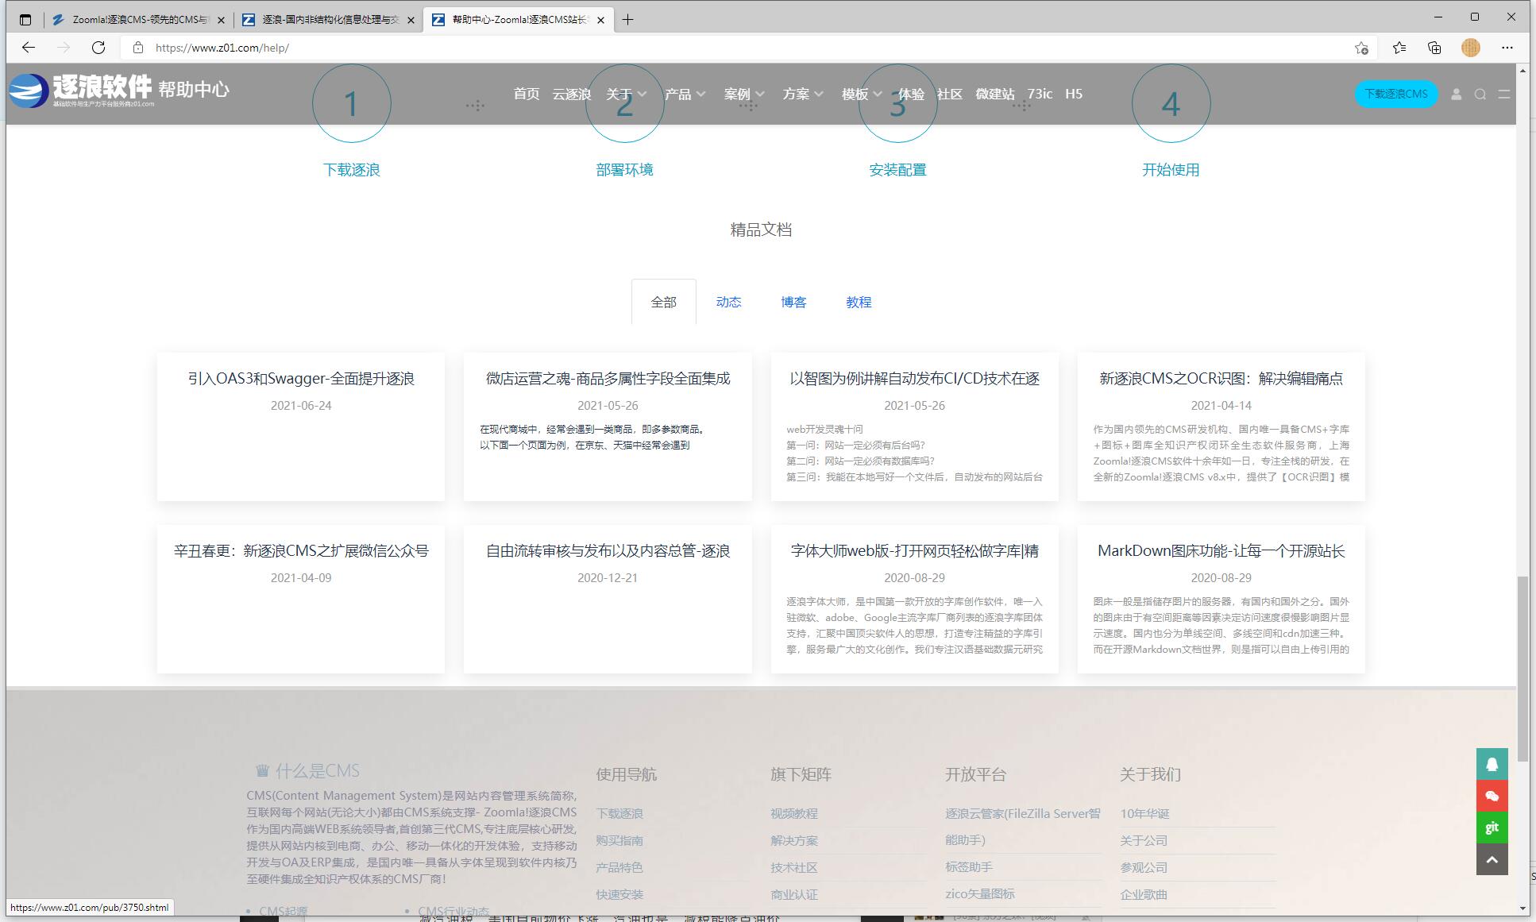Open article 新逐浪CMS之OCR识图

tap(1221, 378)
